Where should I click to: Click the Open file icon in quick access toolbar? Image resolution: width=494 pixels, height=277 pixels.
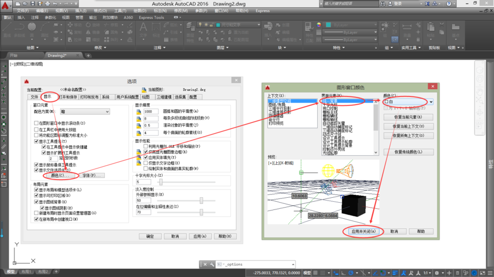tap(25, 4)
